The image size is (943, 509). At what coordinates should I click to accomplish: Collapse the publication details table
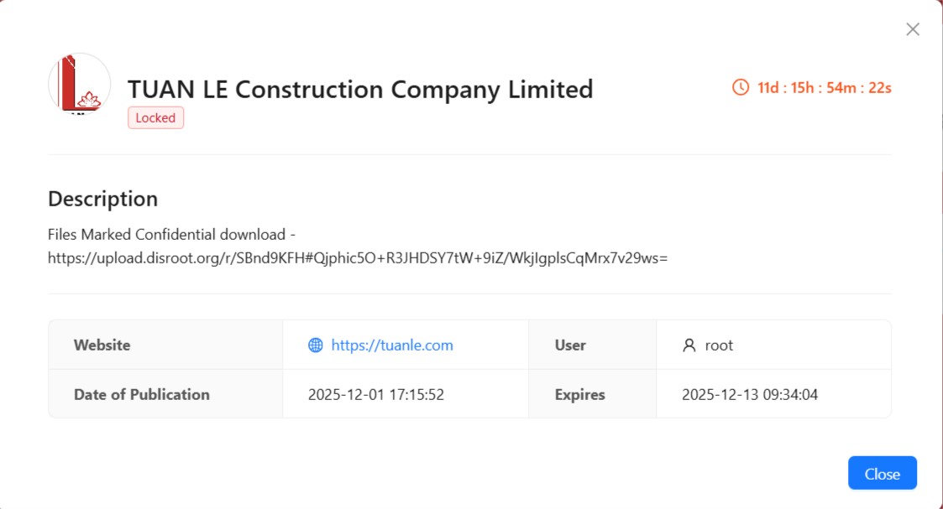(x=139, y=394)
